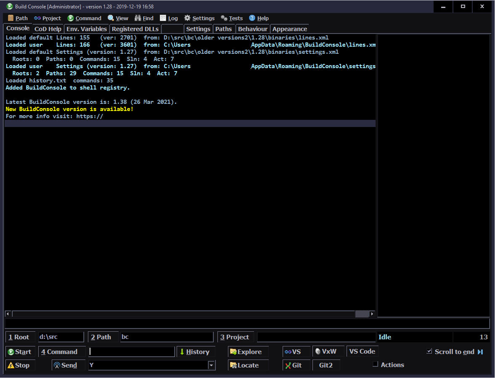Switch to the Paths tab

click(223, 29)
